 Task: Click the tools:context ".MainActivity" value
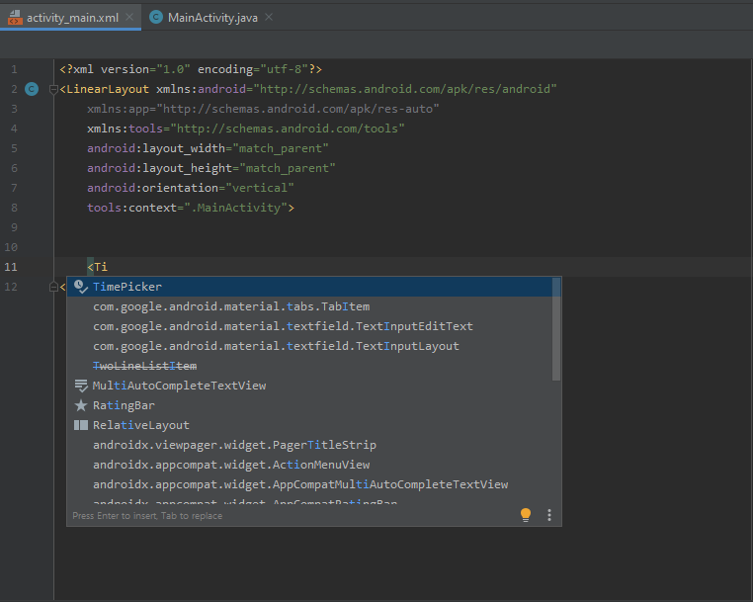pyautogui.click(x=235, y=208)
